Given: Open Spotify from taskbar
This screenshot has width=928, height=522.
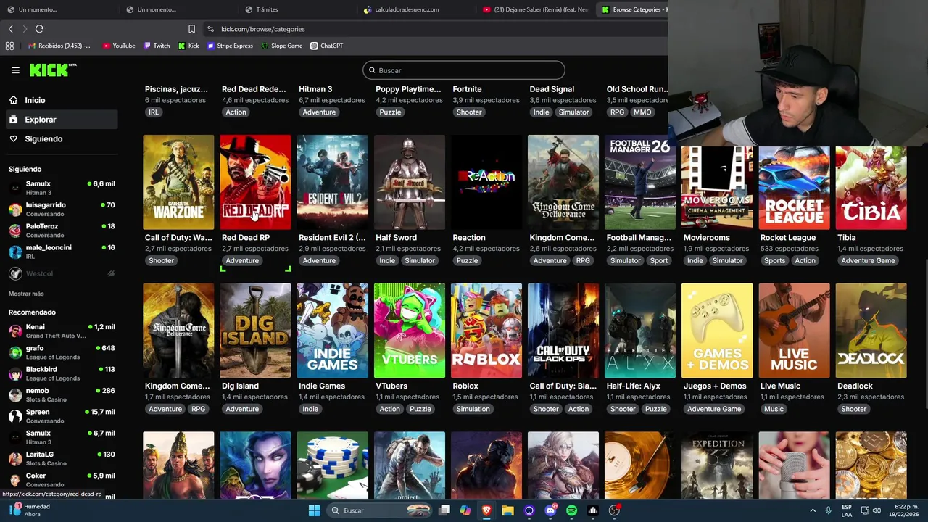Looking at the screenshot, I should click(571, 510).
